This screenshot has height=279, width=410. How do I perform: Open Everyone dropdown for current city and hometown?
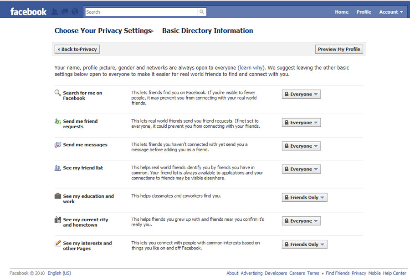[x=301, y=221]
